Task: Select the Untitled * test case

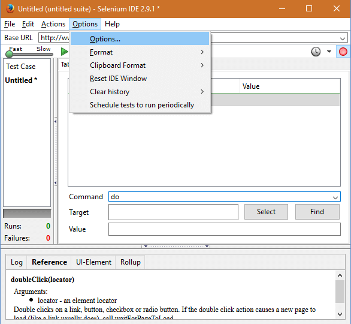Action: tap(21, 80)
